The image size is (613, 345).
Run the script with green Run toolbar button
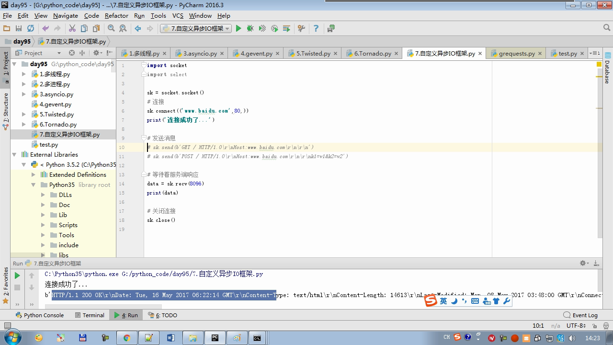click(x=238, y=29)
